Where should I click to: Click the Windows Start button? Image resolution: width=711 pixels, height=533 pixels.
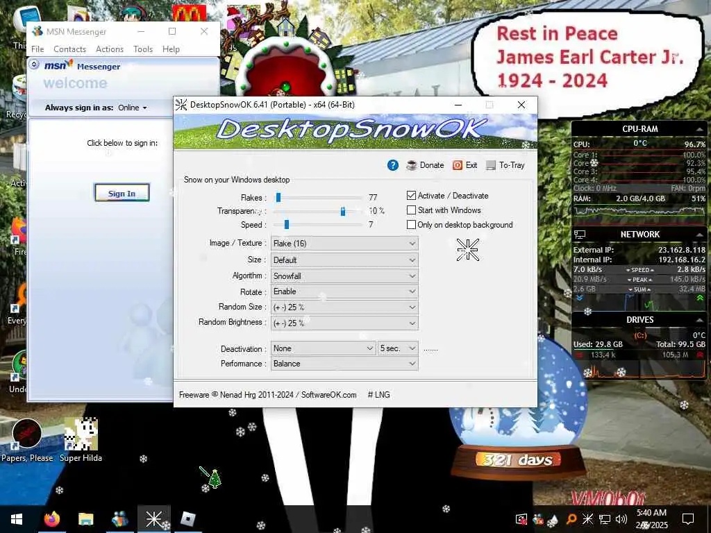click(x=17, y=519)
